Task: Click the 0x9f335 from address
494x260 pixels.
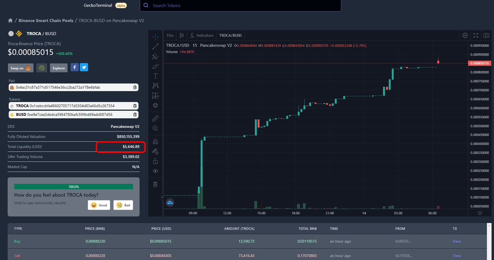Action: [x=404, y=241]
